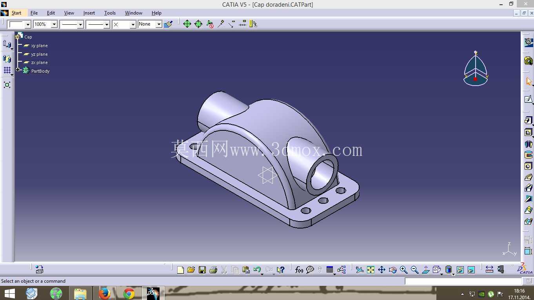Start the Hole tool
Image resolution: width=534 pixels, height=300 pixels.
(528, 166)
